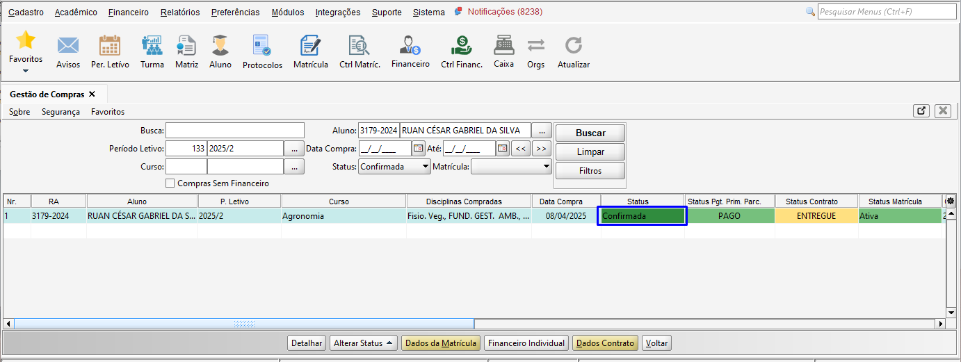Open the Caixa register icon

504,45
